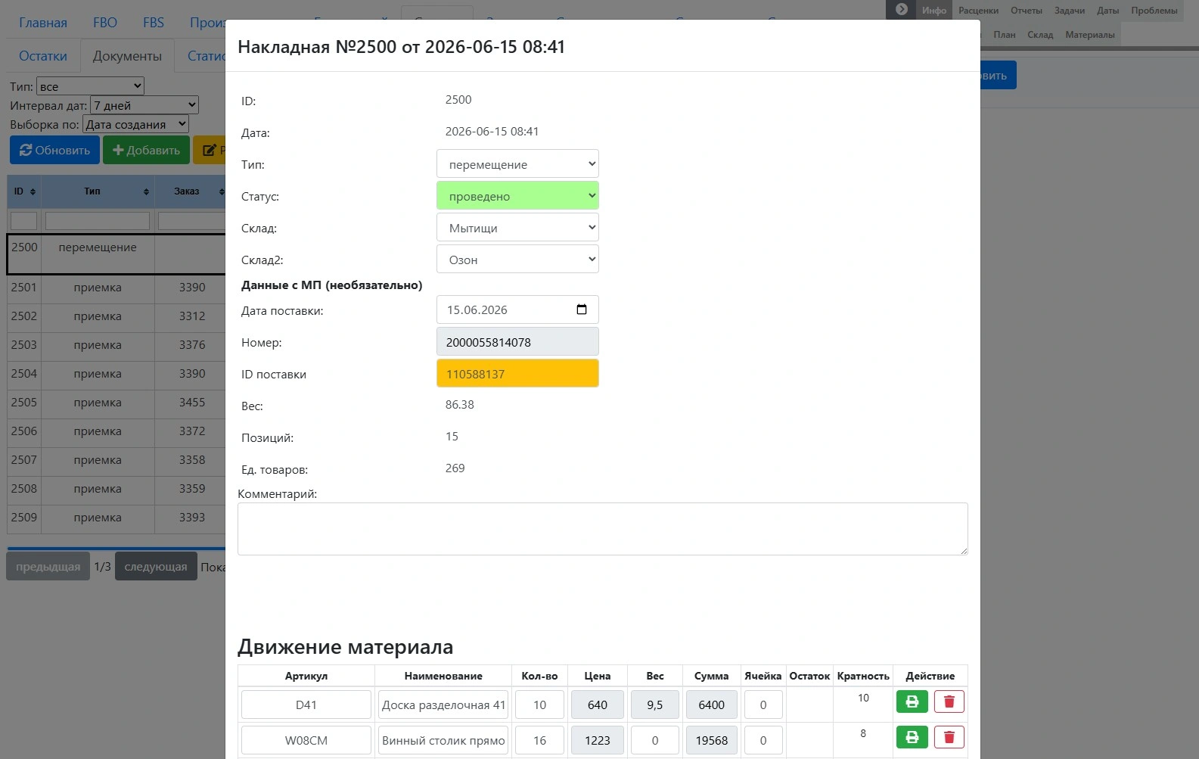1199x759 pixels.
Task: Click the Кол-во field with 16
Action: pyautogui.click(x=539, y=740)
